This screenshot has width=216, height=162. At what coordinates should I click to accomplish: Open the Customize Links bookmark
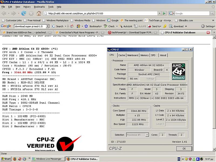click(x=12, y=21)
